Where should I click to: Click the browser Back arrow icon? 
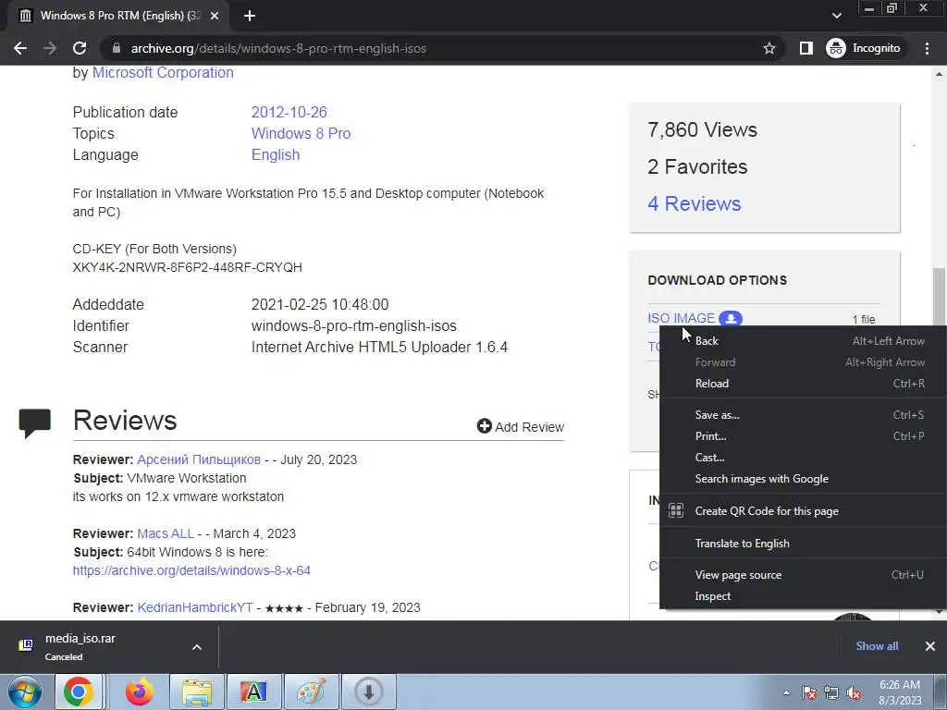click(20, 48)
